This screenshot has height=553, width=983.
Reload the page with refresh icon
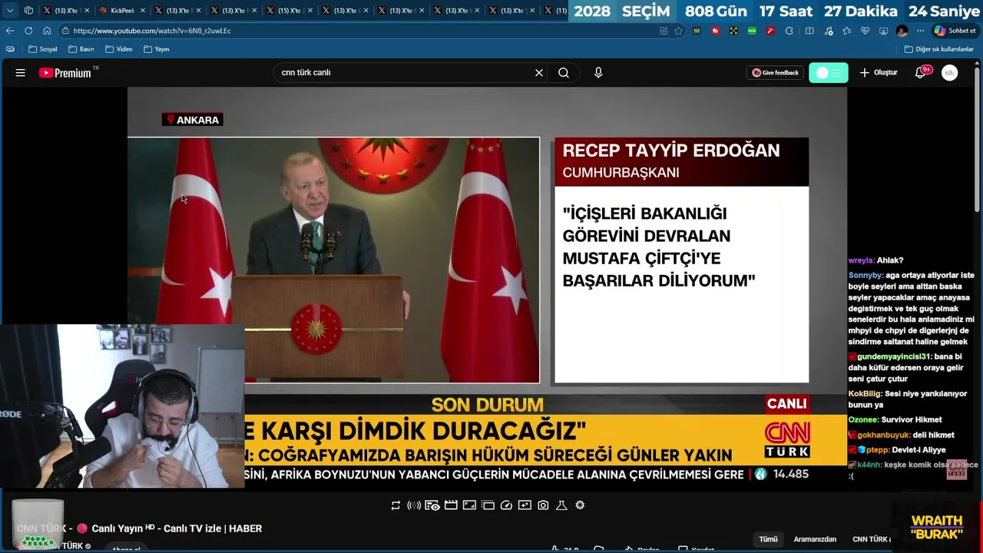[x=28, y=31]
